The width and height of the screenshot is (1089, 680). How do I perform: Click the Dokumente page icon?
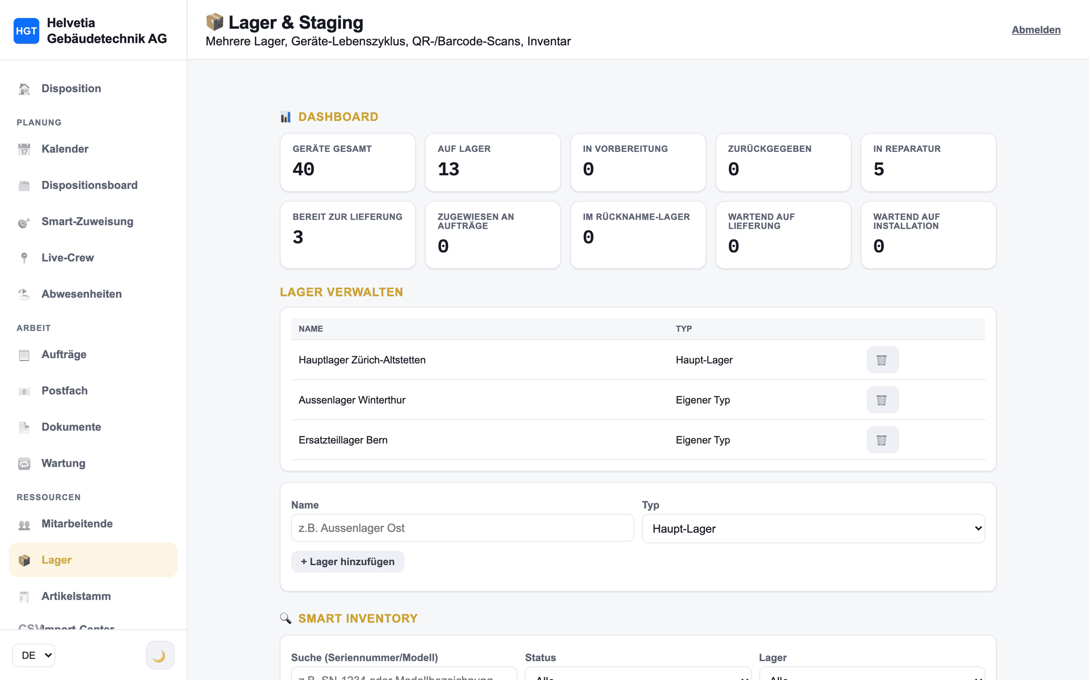24,427
